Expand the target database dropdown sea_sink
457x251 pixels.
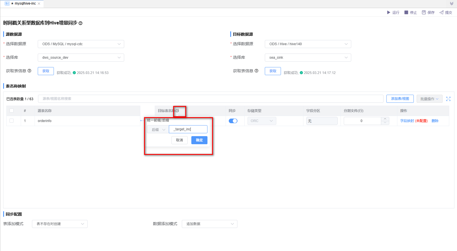point(308,58)
